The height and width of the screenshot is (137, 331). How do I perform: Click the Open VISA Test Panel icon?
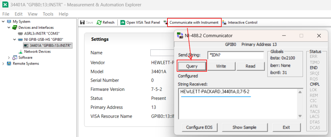tap(123, 22)
